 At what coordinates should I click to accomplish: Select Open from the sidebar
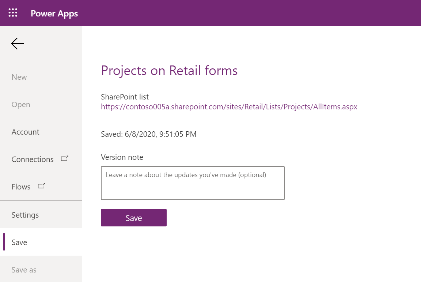20,104
